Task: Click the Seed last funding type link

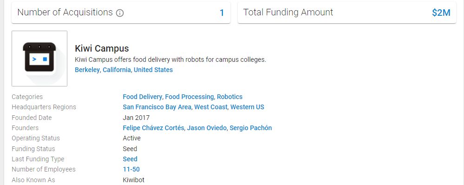Action: coord(130,159)
